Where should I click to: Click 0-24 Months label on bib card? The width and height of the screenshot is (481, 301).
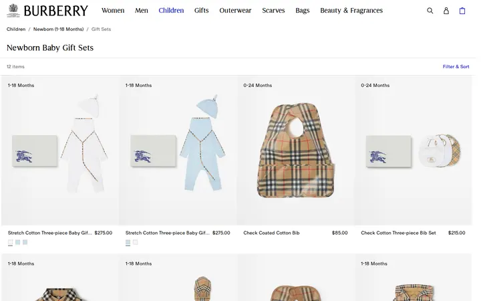[258, 86]
